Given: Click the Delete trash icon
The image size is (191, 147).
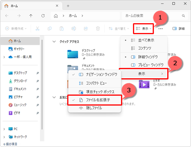Looking at the screenshot, I should [98, 28].
